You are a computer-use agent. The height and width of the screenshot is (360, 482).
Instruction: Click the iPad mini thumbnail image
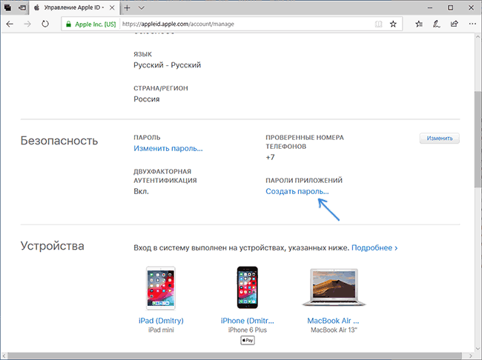161,288
